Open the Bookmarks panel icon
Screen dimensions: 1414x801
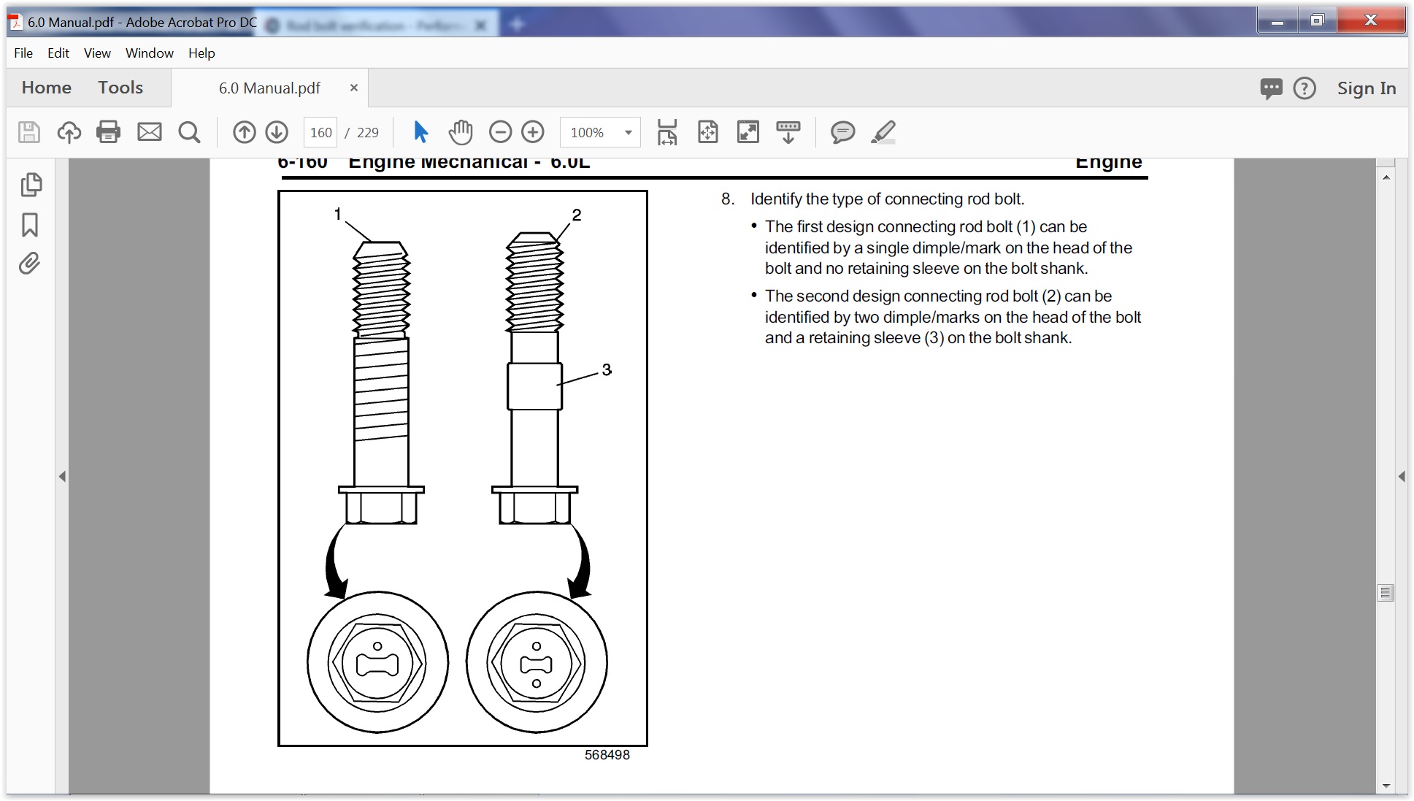coord(30,225)
